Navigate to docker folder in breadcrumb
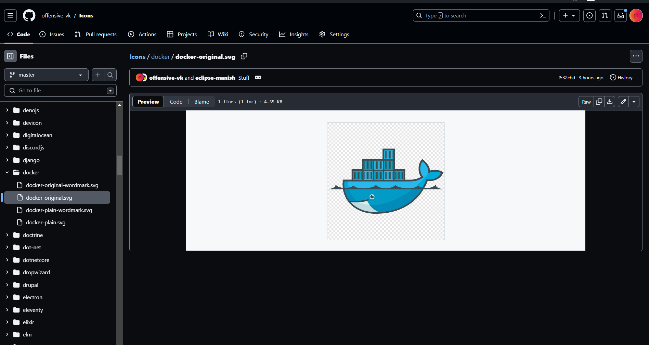Image resolution: width=649 pixels, height=345 pixels. [x=160, y=56]
